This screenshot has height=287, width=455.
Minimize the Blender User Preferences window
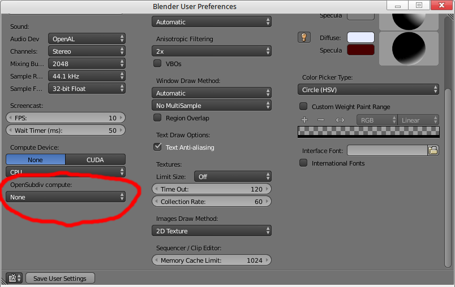(x=397, y=5)
